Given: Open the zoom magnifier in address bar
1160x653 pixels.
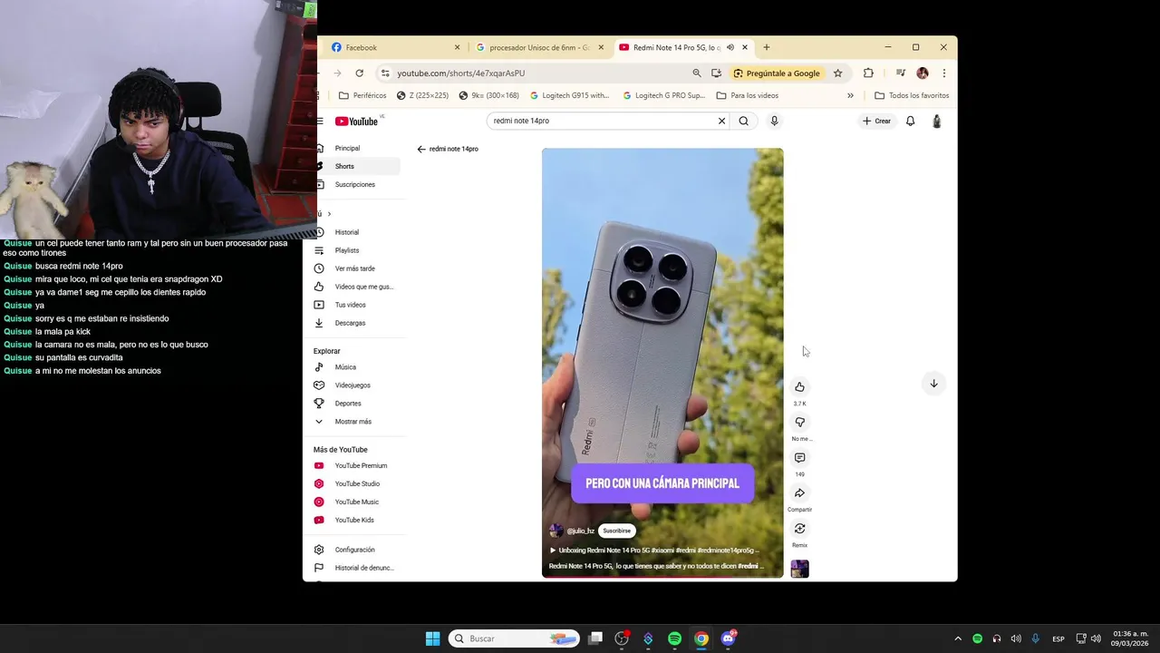Looking at the screenshot, I should [697, 73].
